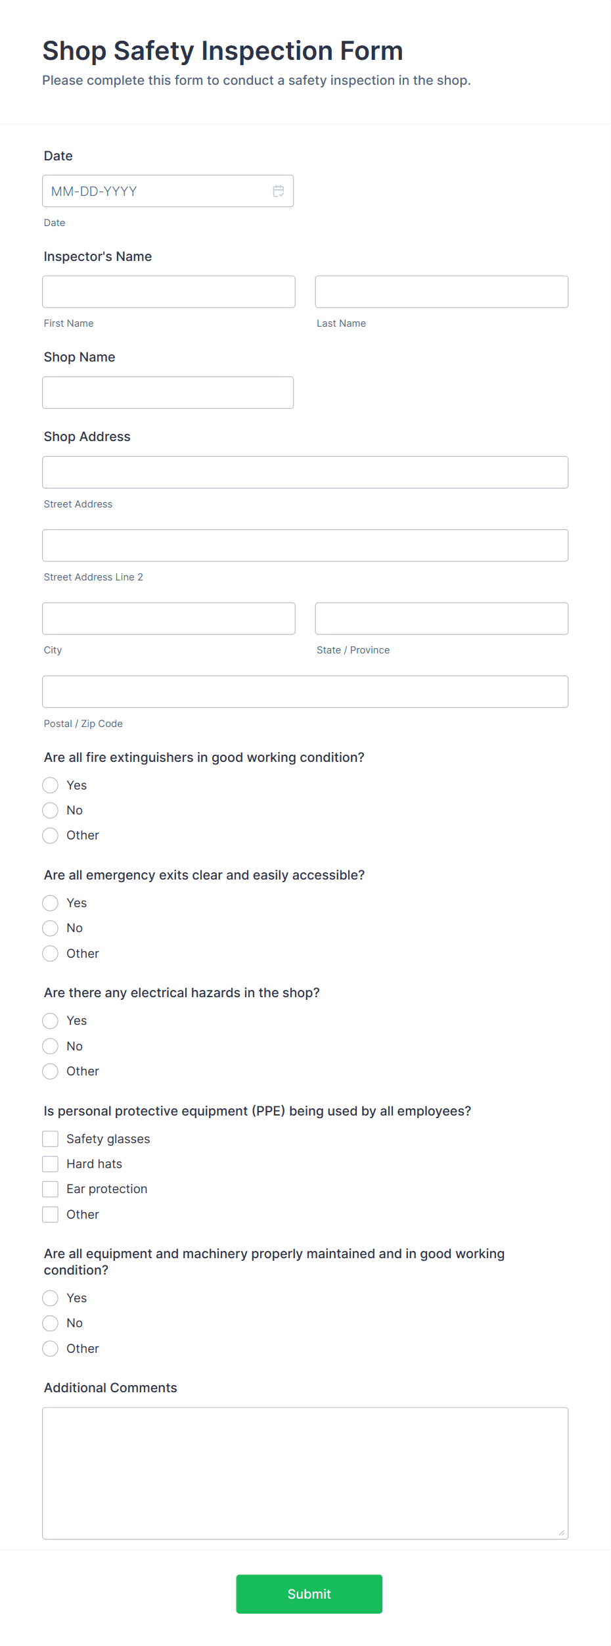Enable the Hard hats option
The height and width of the screenshot is (1646, 611).
(50, 1164)
